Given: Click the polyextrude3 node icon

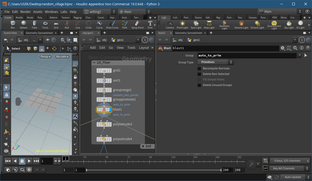Looking at the screenshot, I should pos(104,124).
